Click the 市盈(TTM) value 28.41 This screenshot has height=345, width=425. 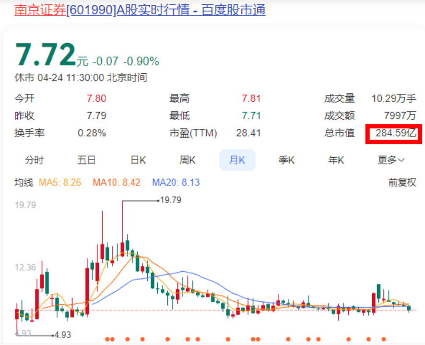click(248, 133)
